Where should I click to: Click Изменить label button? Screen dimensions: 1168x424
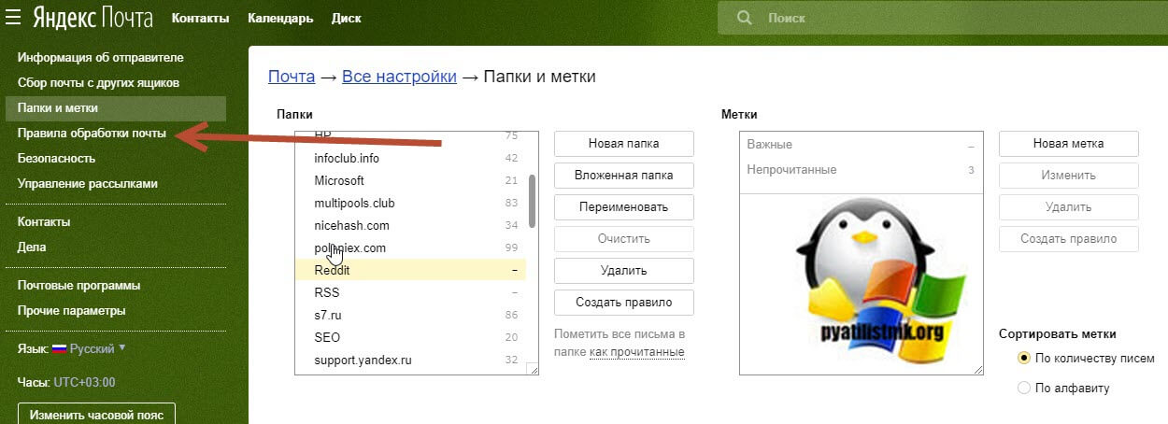1069,176
